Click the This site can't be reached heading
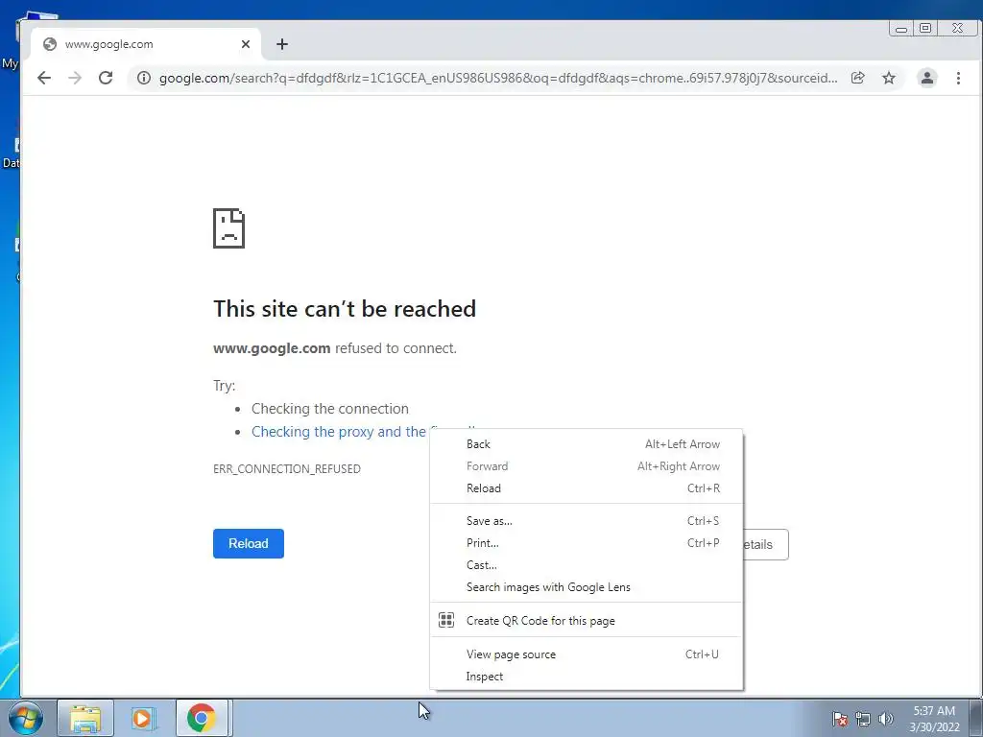This screenshot has width=983, height=737. point(345,308)
